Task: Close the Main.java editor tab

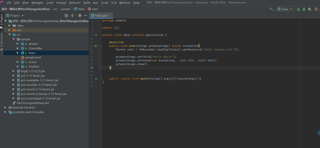Action: point(110,16)
